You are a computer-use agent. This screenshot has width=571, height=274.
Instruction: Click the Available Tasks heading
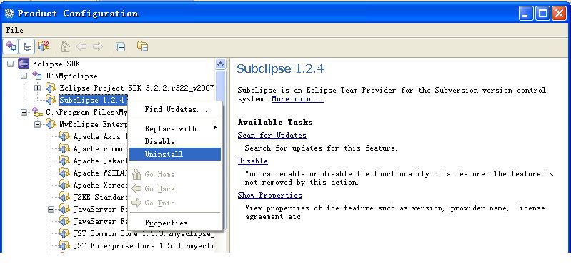coord(275,122)
